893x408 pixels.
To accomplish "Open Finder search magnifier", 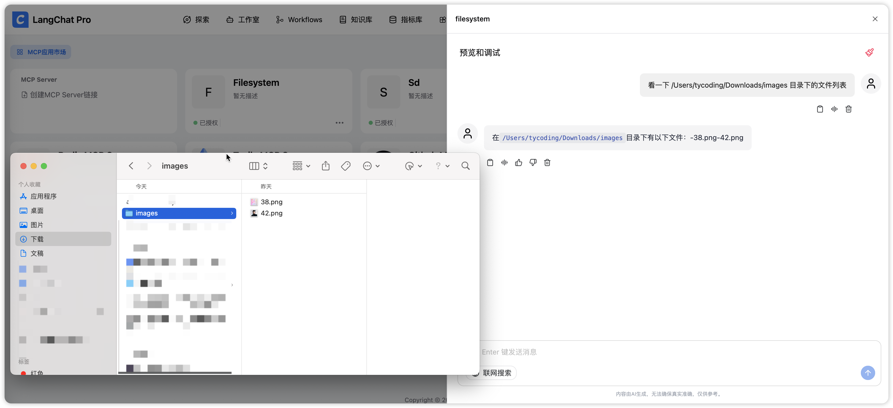I will (465, 166).
